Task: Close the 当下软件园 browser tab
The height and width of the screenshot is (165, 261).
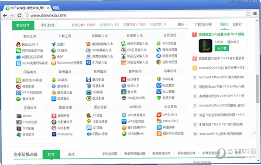Action: pos(48,8)
